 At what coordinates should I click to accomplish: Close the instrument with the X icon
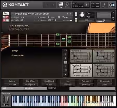113,12
